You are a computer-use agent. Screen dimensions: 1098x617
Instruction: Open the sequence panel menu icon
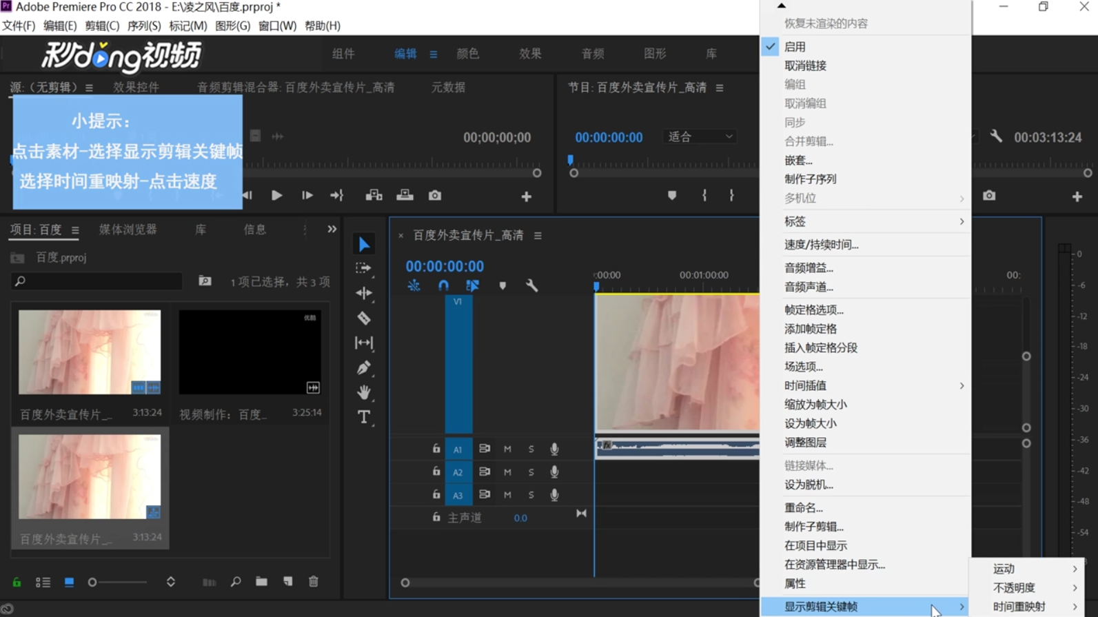pos(538,236)
